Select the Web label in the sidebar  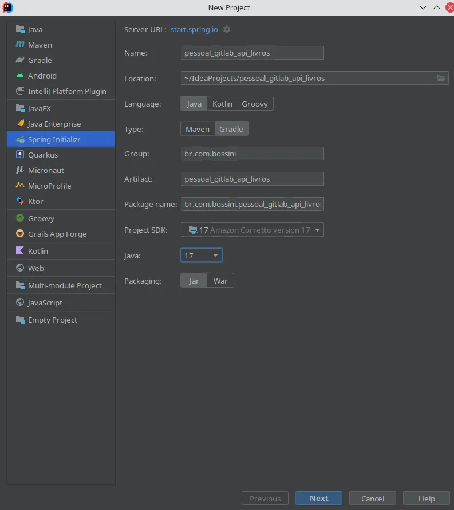pyautogui.click(x=35, y=268)
